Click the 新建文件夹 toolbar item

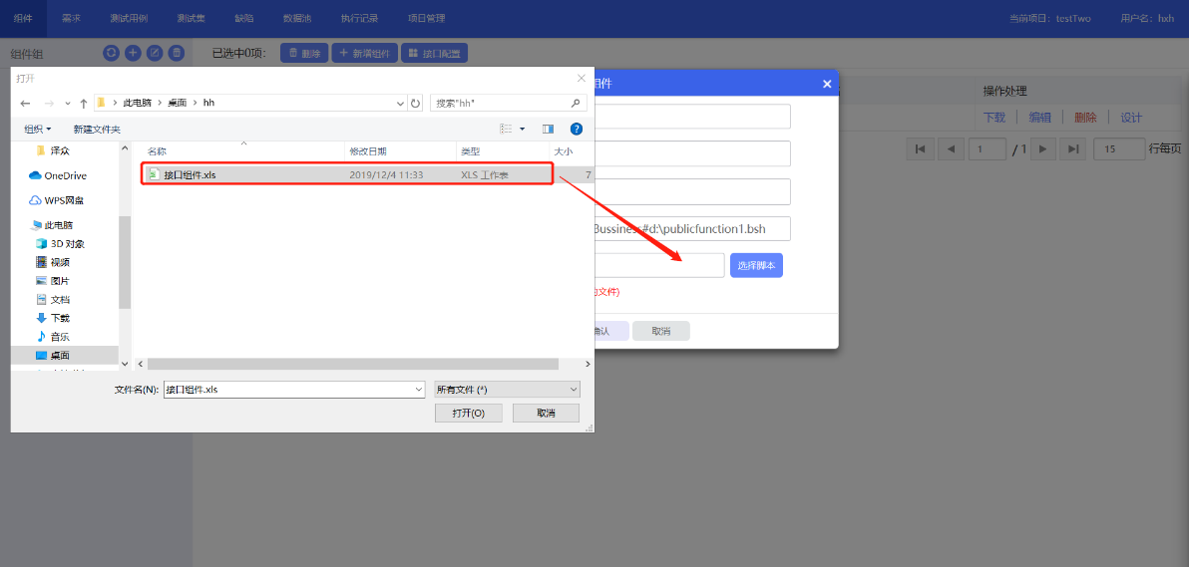[97, 130]
